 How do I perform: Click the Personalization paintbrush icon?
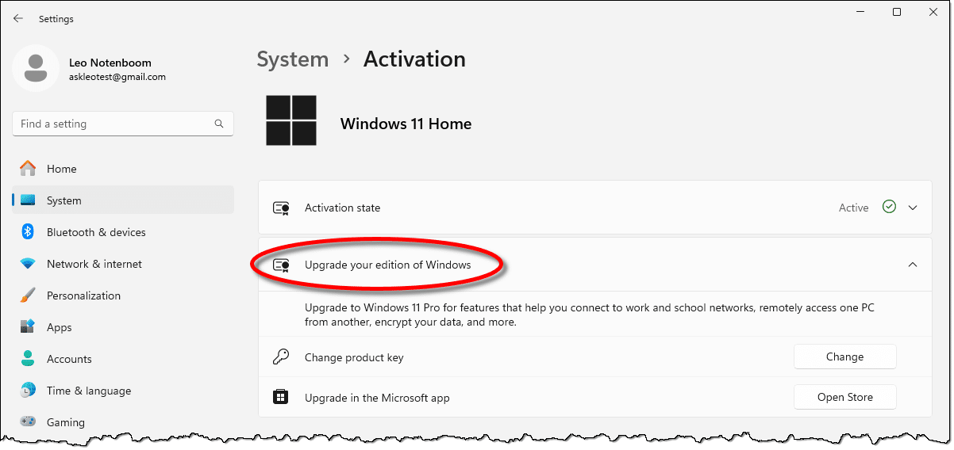28,296
